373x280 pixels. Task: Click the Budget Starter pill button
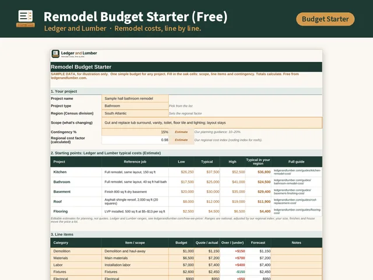[325, 19]
